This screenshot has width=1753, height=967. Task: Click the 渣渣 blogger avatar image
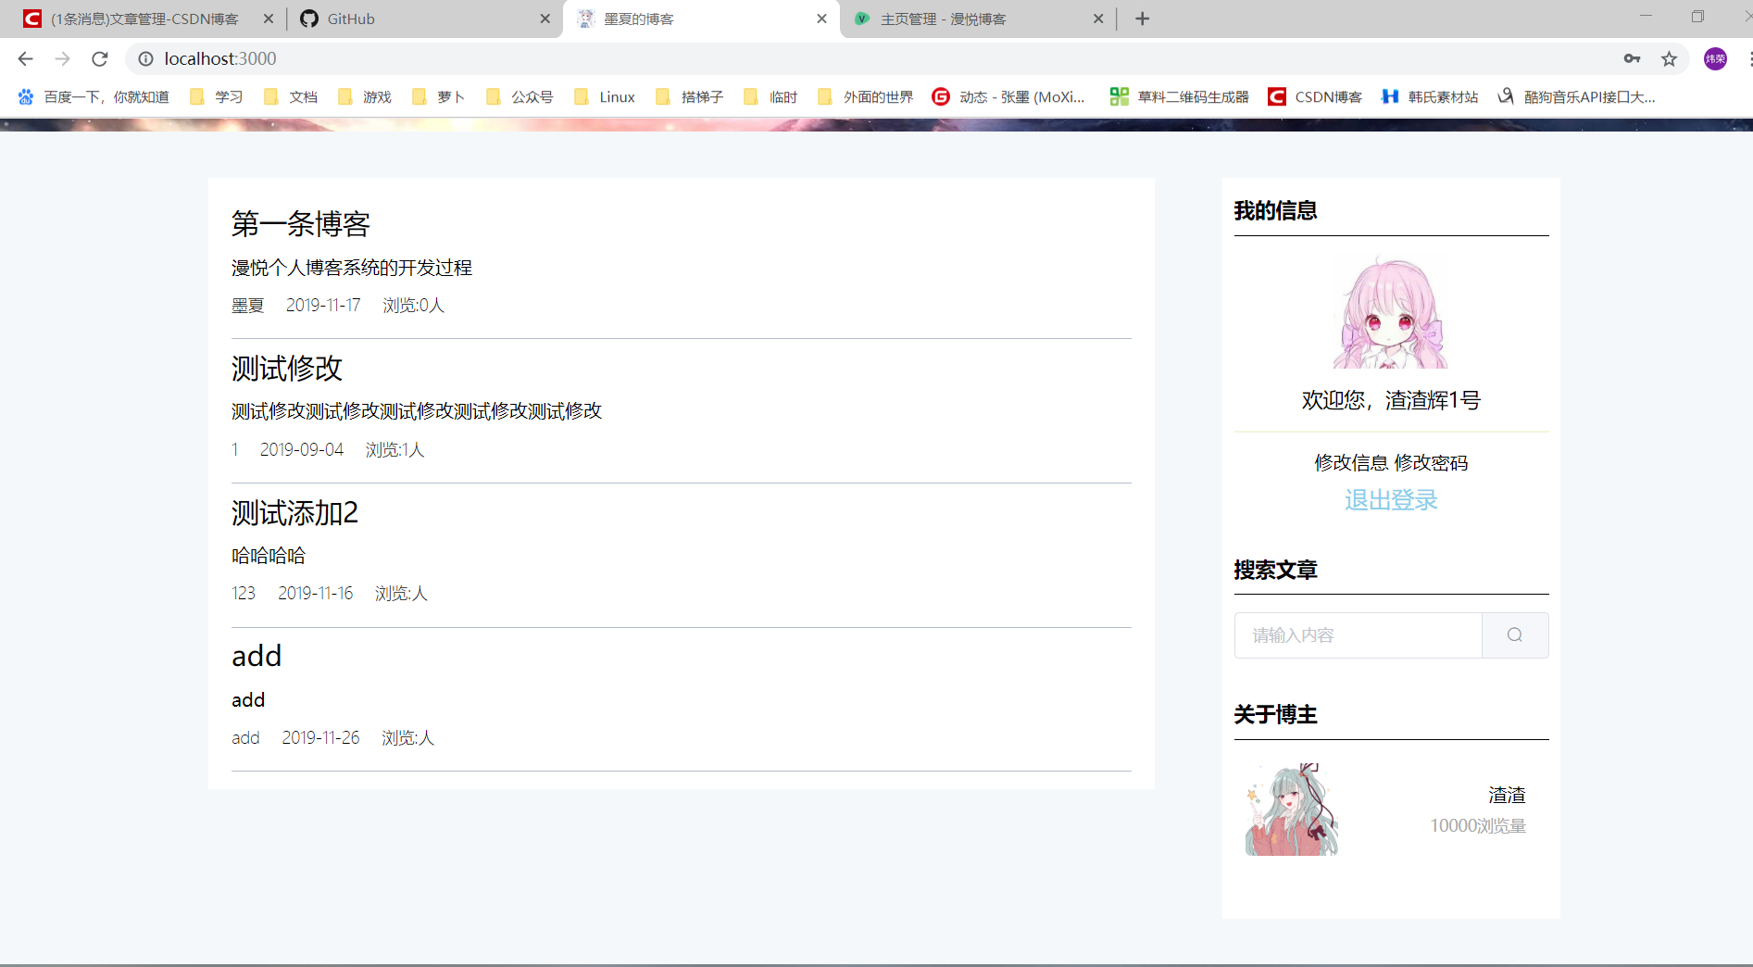pos(1291,809)
